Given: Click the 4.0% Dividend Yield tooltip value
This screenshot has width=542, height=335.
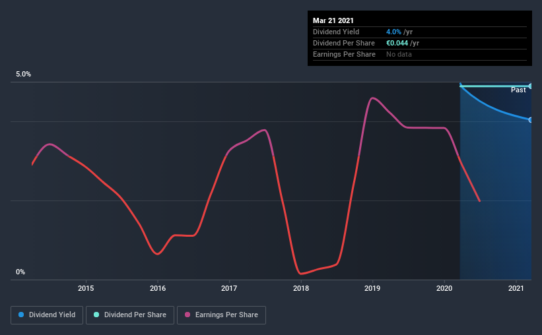Looking at the screenshot, I should [x=393, y=32].
